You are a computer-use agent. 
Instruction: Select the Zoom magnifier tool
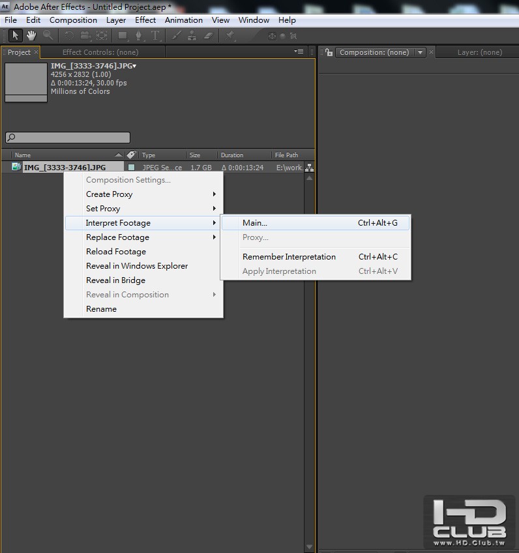[48, 36]
